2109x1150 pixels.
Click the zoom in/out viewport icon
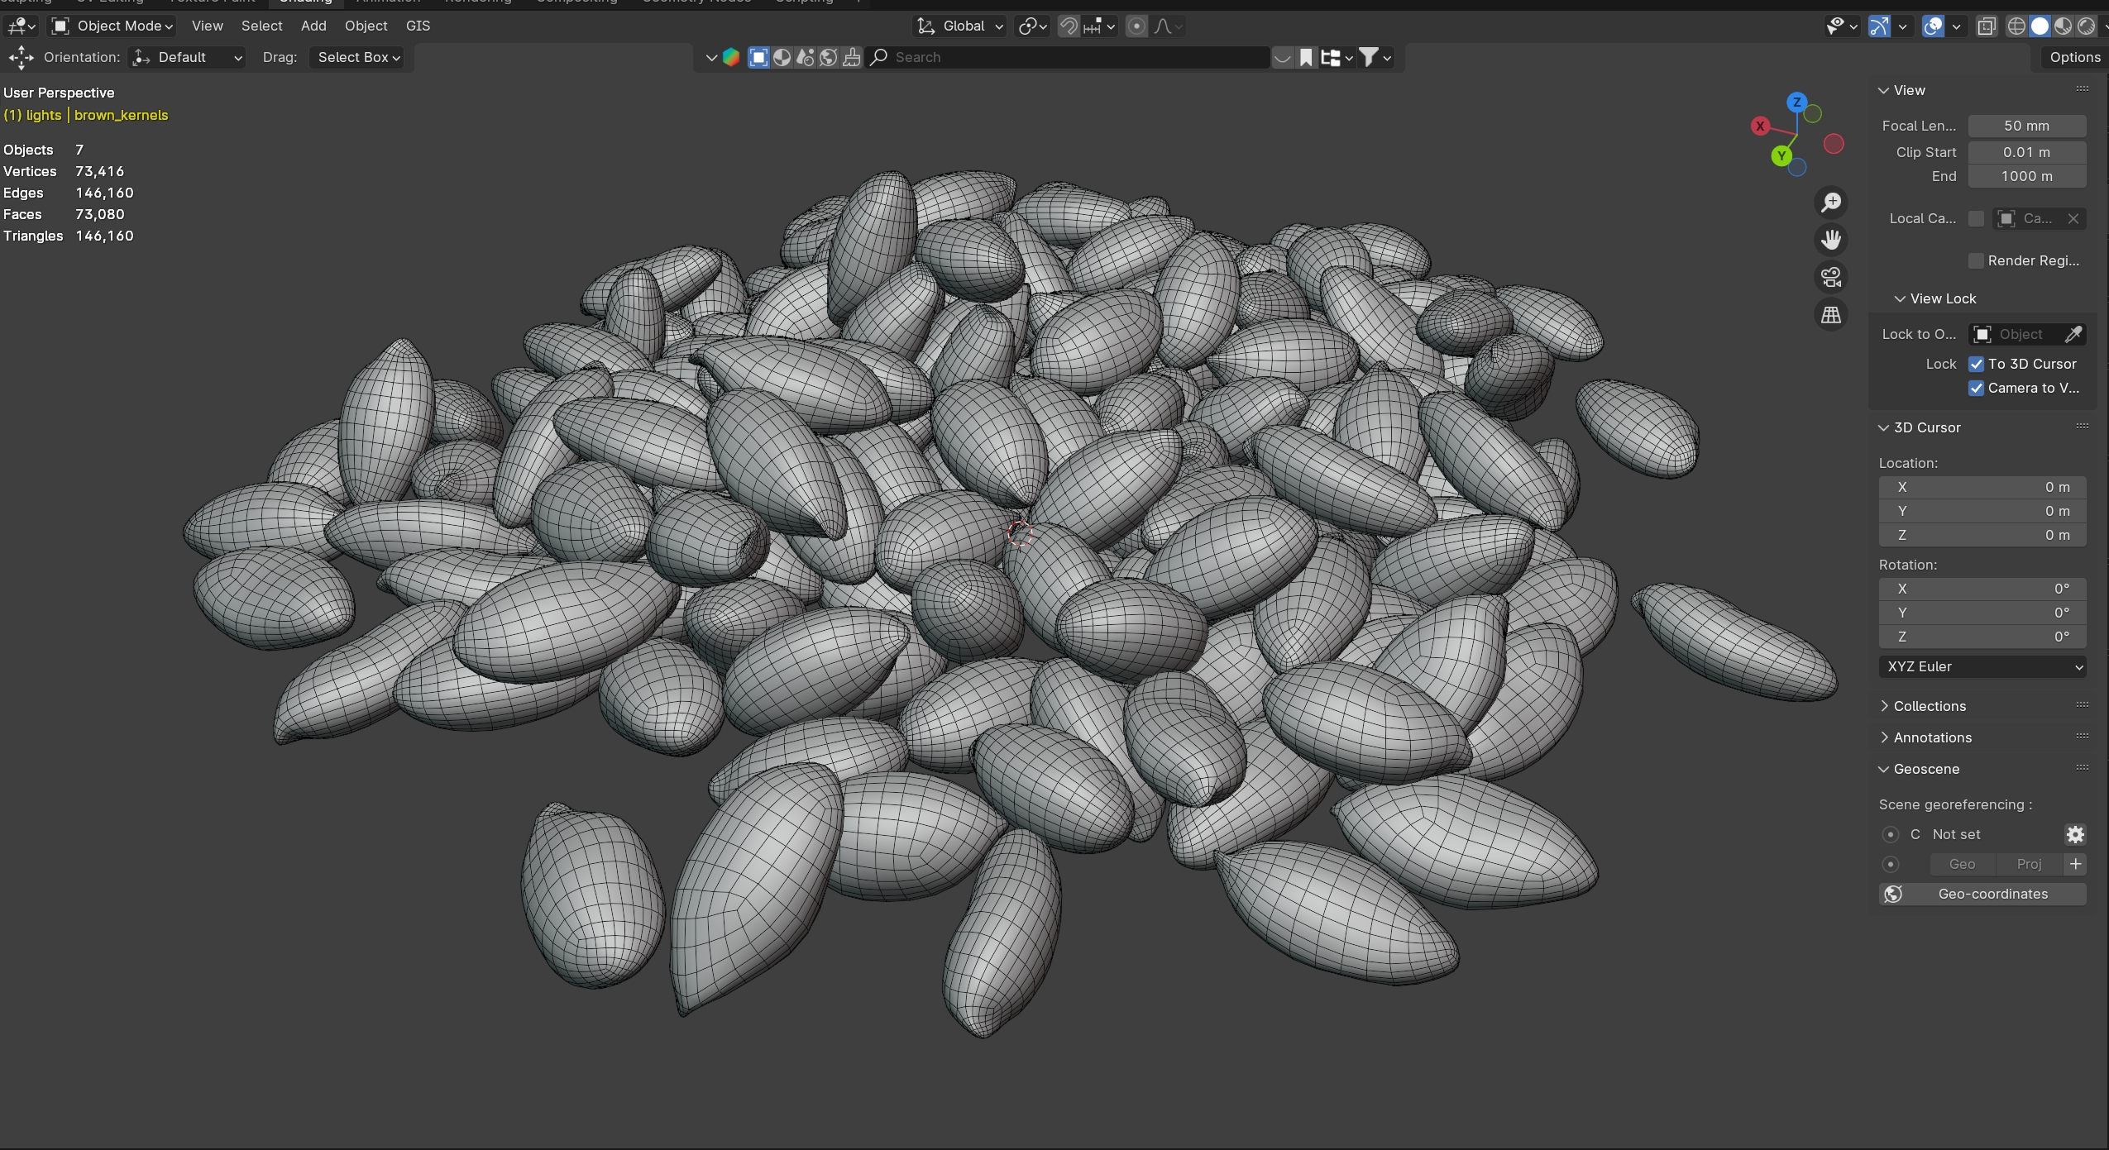coord(1831,202)
